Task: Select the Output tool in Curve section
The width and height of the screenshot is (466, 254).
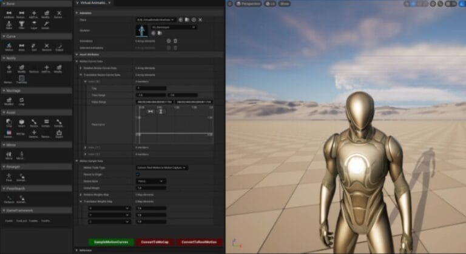Action: pos(59,47)
